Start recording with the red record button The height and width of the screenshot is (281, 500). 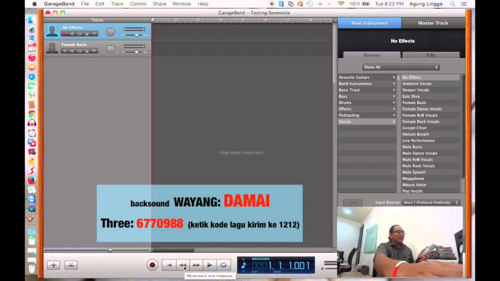[152, 265]
